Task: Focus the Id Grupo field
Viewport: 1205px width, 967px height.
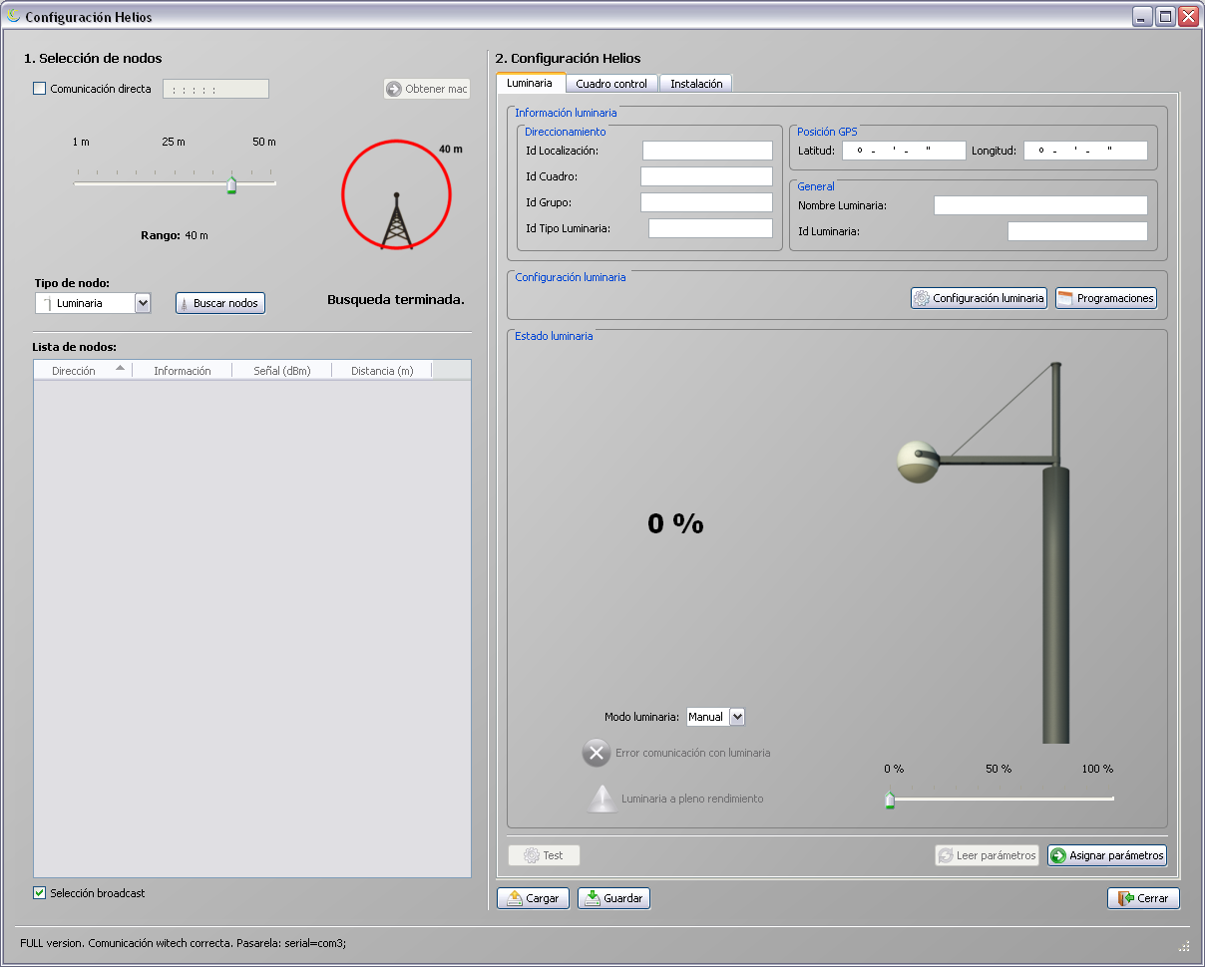Action: (x=706, y=202)
